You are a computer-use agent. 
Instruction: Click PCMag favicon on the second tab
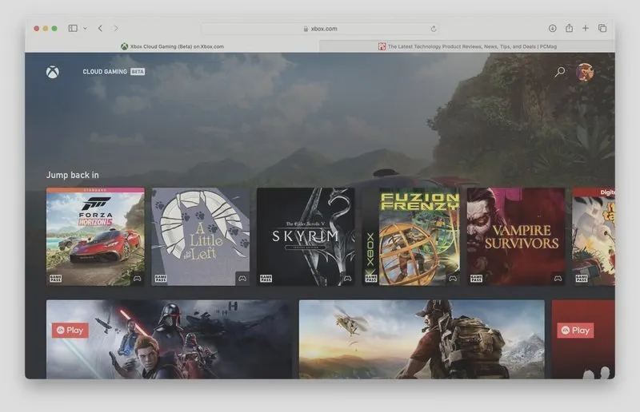[x=382, y=46]
